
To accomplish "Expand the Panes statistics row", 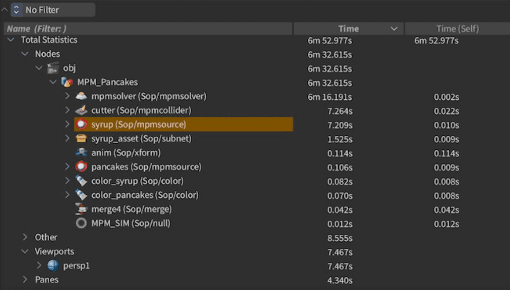I will [25, 280].
